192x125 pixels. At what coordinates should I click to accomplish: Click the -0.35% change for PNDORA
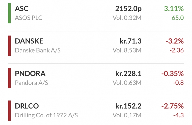tap(173, 74)
